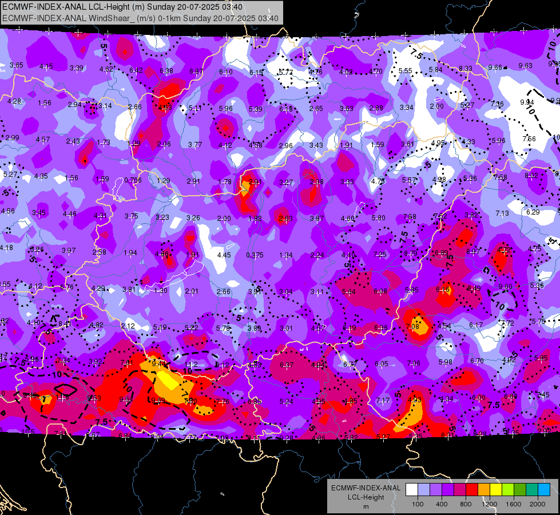Click the wind shear value 4.15

pos(46,66)
